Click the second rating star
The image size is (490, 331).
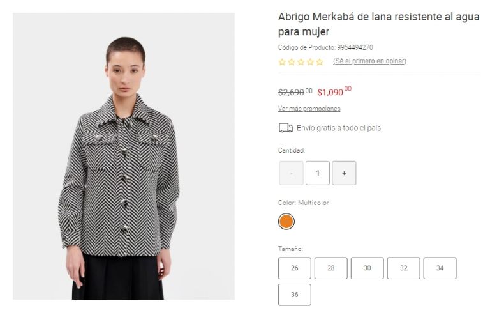pos(292,62)
